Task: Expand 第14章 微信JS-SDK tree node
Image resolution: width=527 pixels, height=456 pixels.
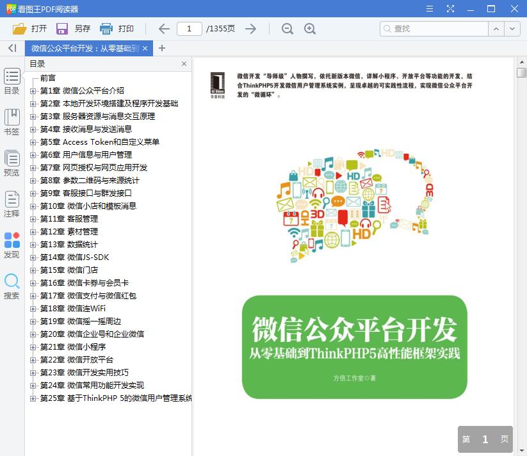Action: coord(33,257)
